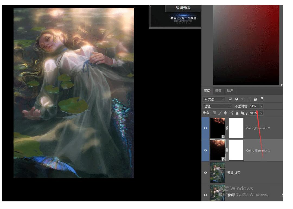The height and width of the screenshot is (209, 293).
Task: Click the canvas artwork of the floating girl
Action: (74, 93)
